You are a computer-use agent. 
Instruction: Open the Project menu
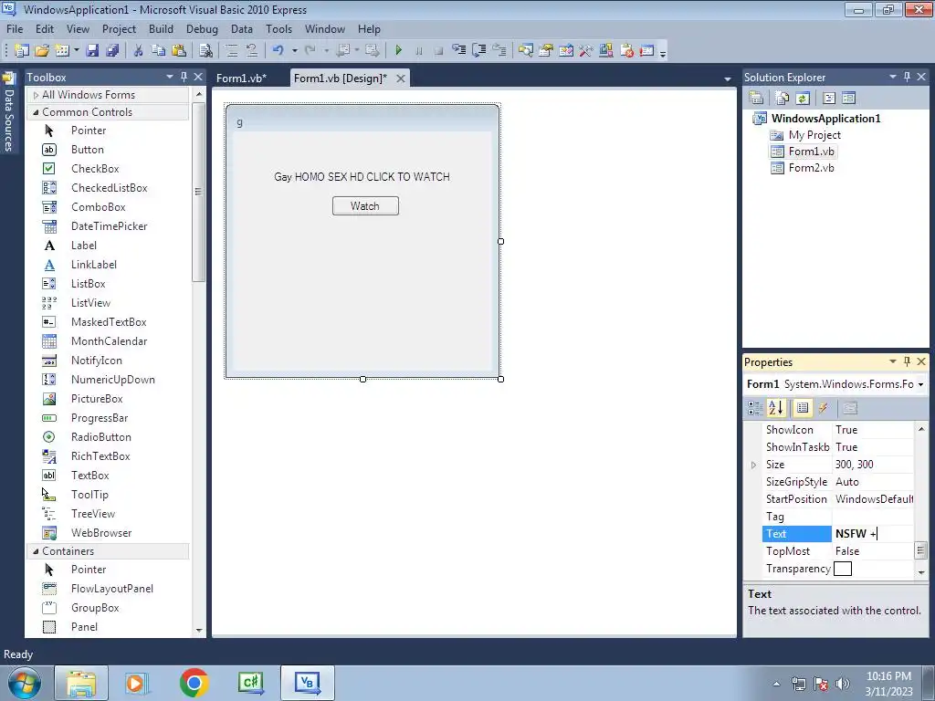click(119, 28)
